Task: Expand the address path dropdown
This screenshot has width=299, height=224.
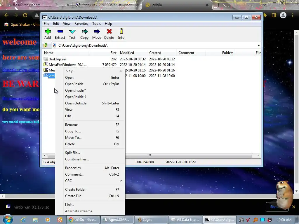Action: [x=259, y=45]
